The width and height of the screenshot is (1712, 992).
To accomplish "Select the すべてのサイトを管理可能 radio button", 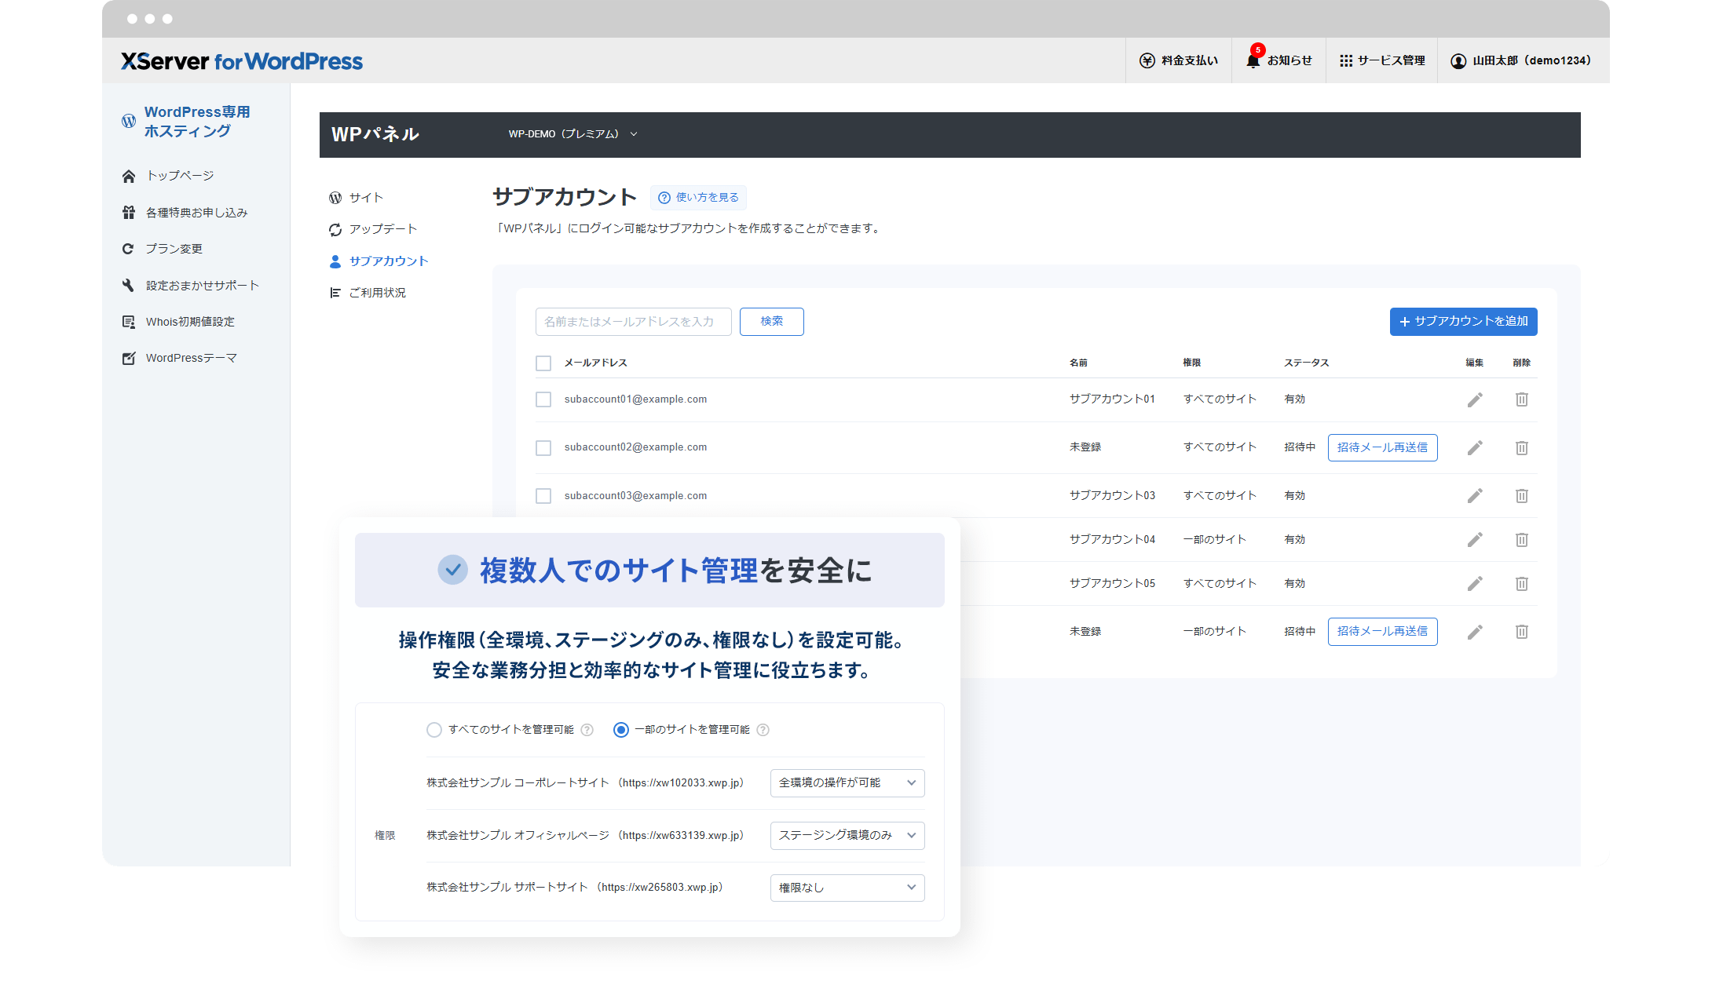I will 434,730.
